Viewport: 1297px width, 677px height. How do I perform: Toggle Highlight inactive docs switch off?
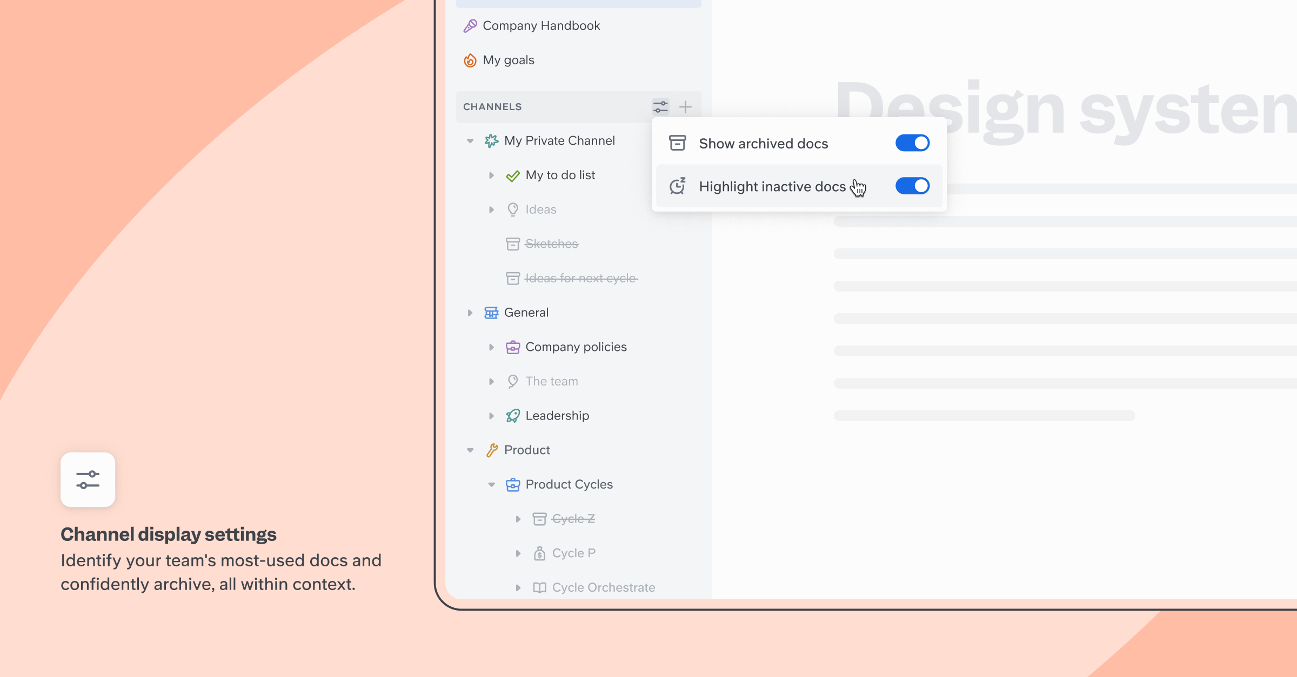[x=912, y=186]
